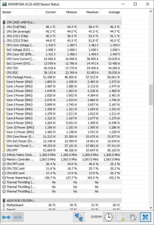The height and width of the screenshot is (225, 154).
Task: Reset the elapsed time clock icon
Action: tap(108, 217)
